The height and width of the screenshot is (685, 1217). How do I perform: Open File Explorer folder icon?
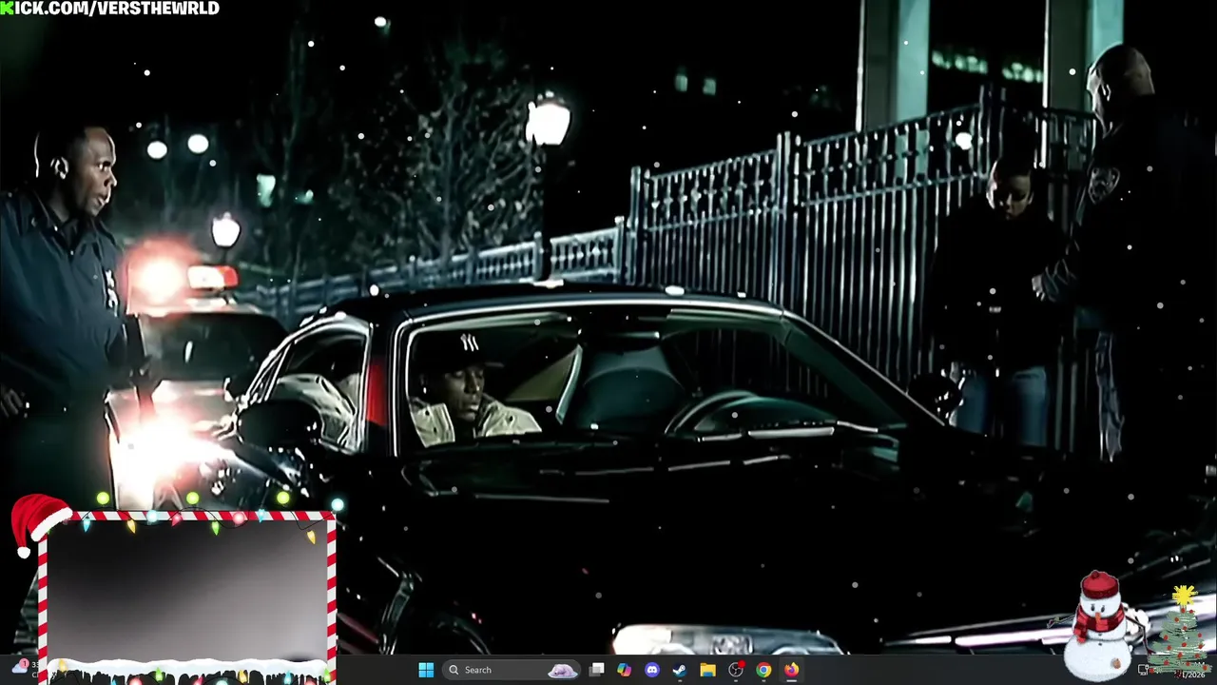pos(707,670)
